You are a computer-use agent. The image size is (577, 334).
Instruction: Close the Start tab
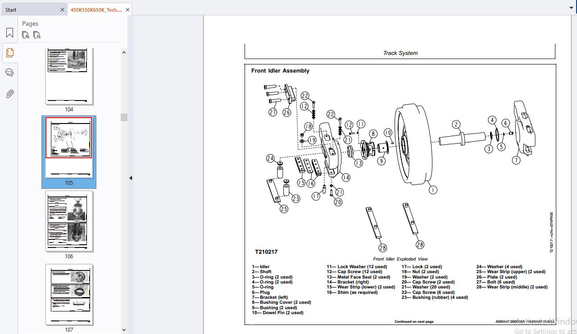pos(62,10)
